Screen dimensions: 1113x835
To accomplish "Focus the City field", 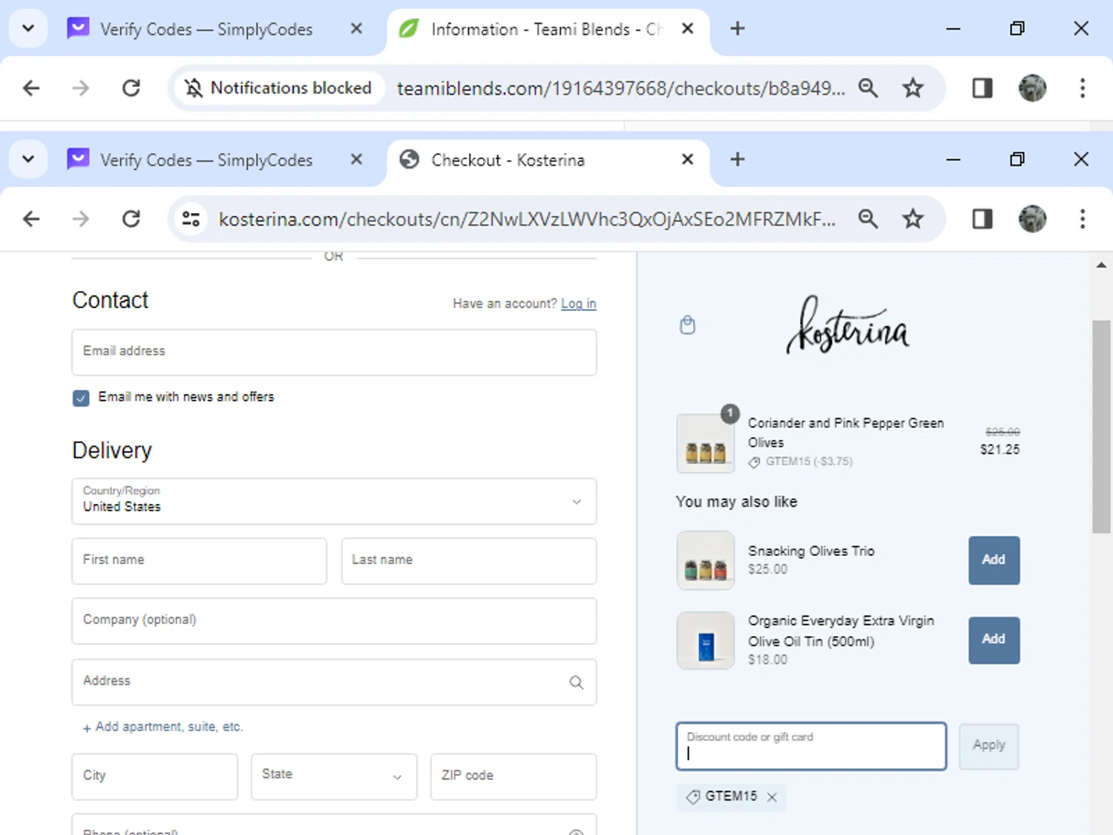I will [154, 776].
